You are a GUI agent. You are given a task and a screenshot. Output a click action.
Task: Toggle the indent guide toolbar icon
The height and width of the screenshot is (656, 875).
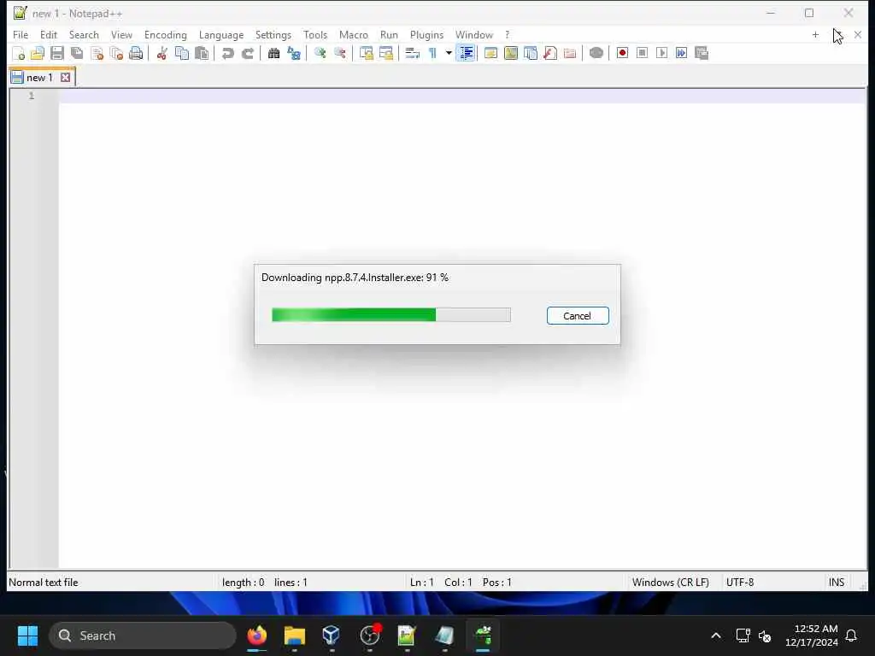coord(466,53)
